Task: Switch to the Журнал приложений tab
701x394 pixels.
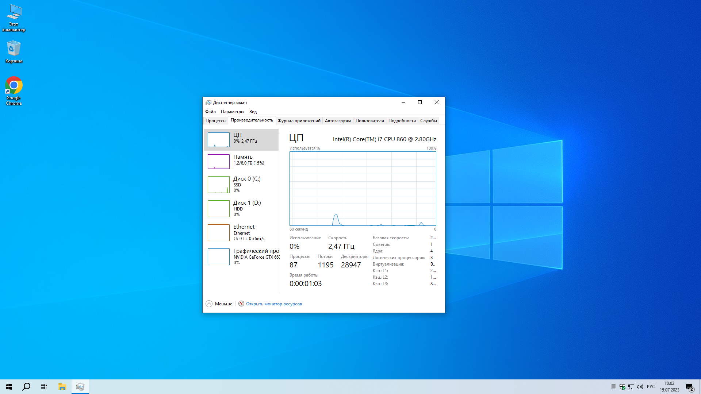Action: (299, 121)
